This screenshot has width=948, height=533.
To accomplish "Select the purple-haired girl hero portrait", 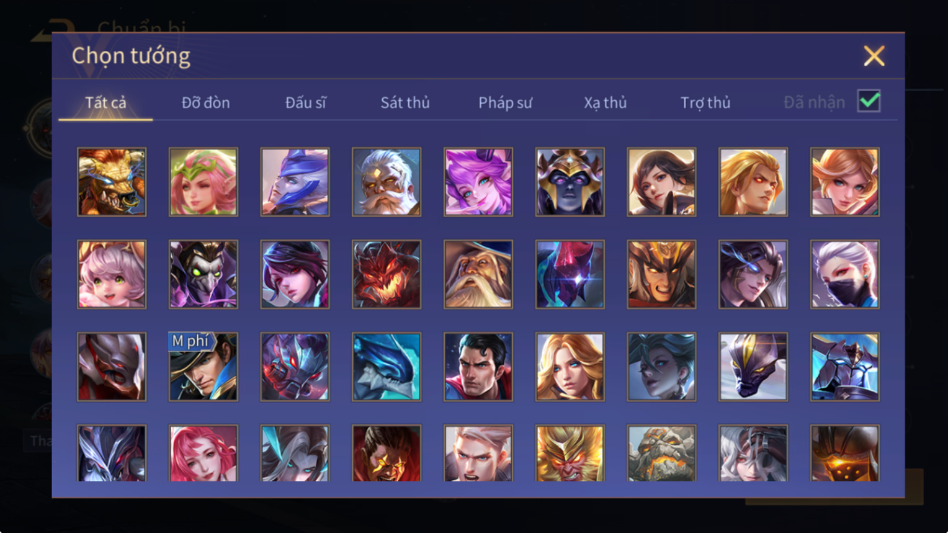I will [478, 182].
